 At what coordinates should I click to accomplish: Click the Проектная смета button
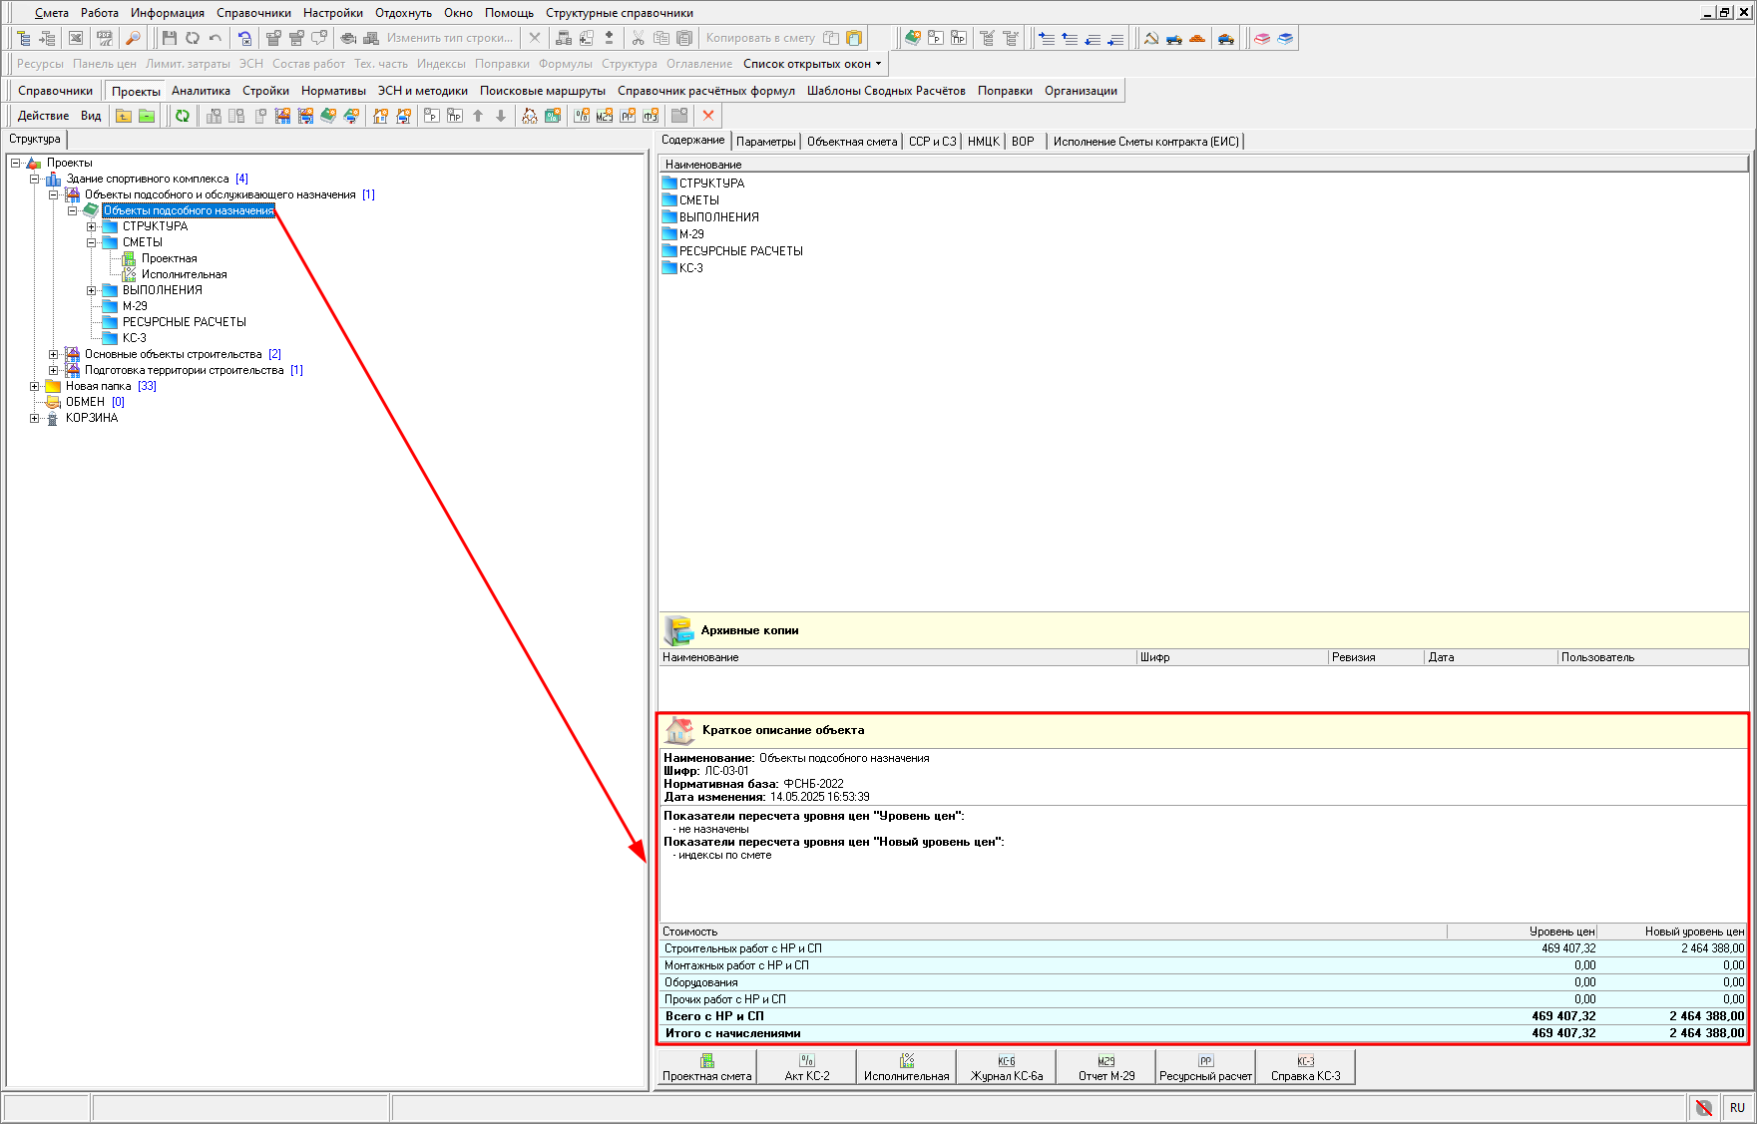(x=706, y=1066)
